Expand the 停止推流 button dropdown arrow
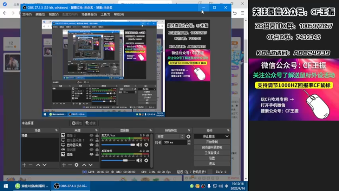 point(227,136)
